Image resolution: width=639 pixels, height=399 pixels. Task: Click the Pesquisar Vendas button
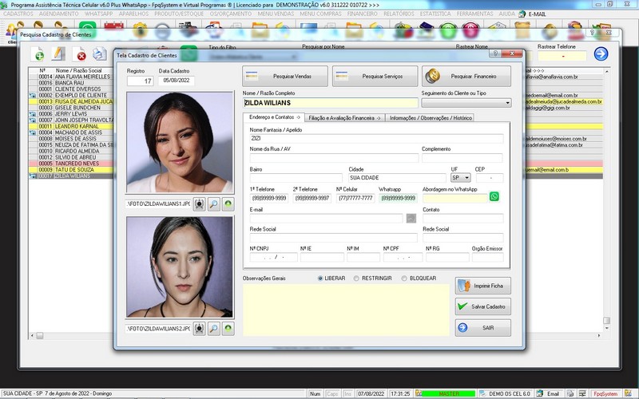[x=285, y=76]
